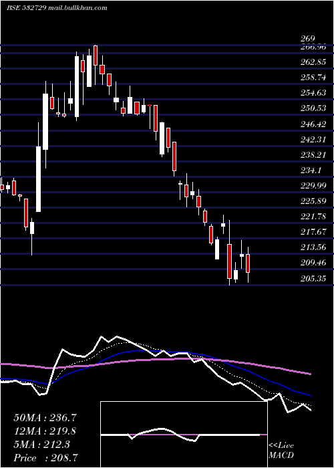The image size is (334, 468).
Task: Click the '5MA : 212.3' readout
Action: [41, 445]
